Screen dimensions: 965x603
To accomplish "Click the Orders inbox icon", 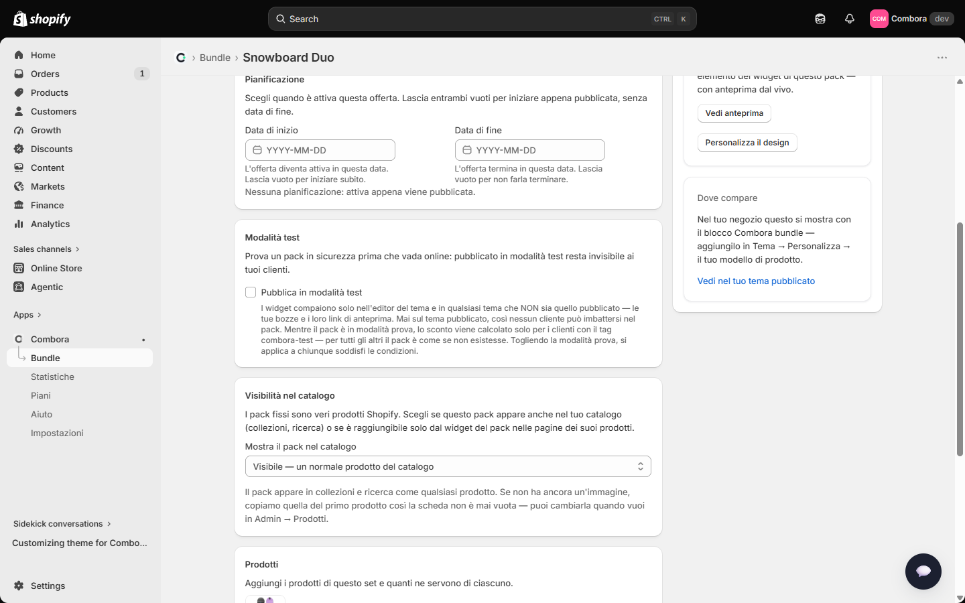I will click(19, 74).
